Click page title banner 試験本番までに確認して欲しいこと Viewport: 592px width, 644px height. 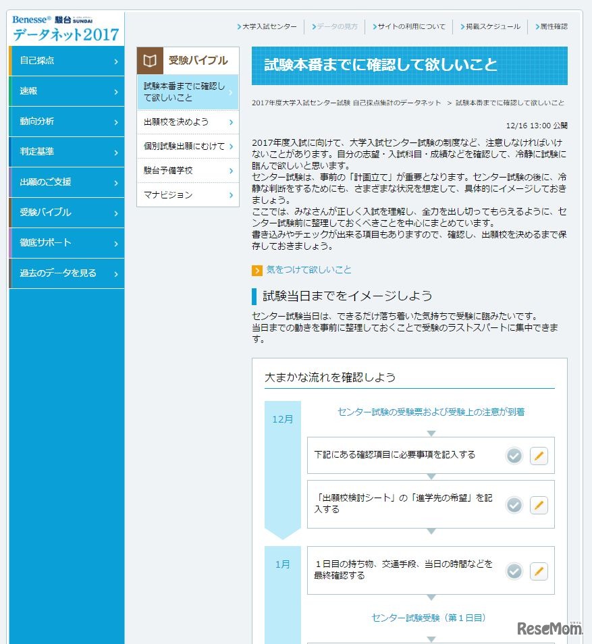(x=410, y=65)
